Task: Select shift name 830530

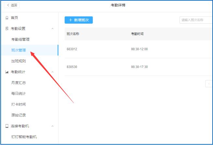Action: [72, 67]
